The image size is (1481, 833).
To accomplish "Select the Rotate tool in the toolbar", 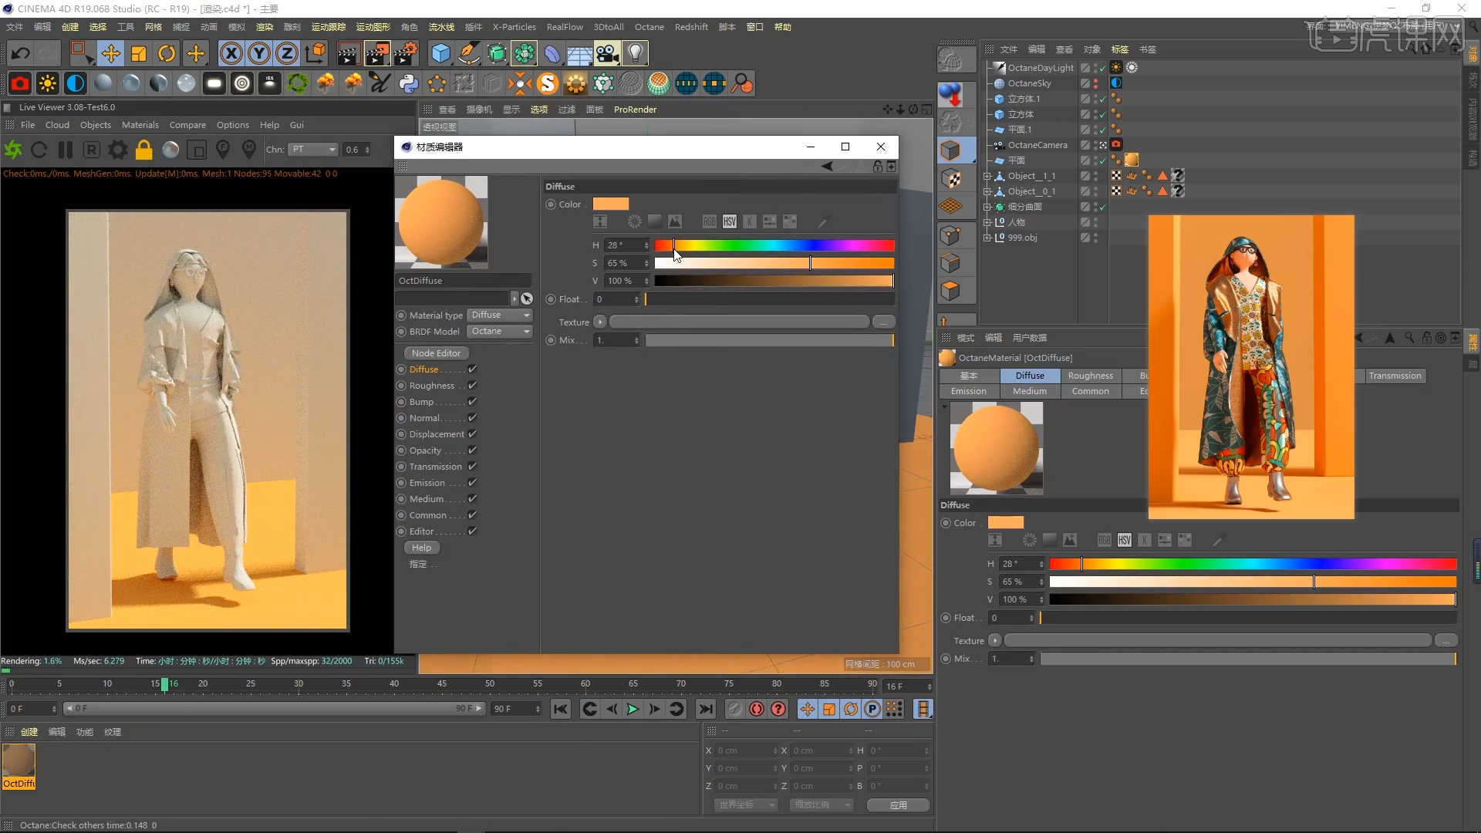I will pos(167,53).
